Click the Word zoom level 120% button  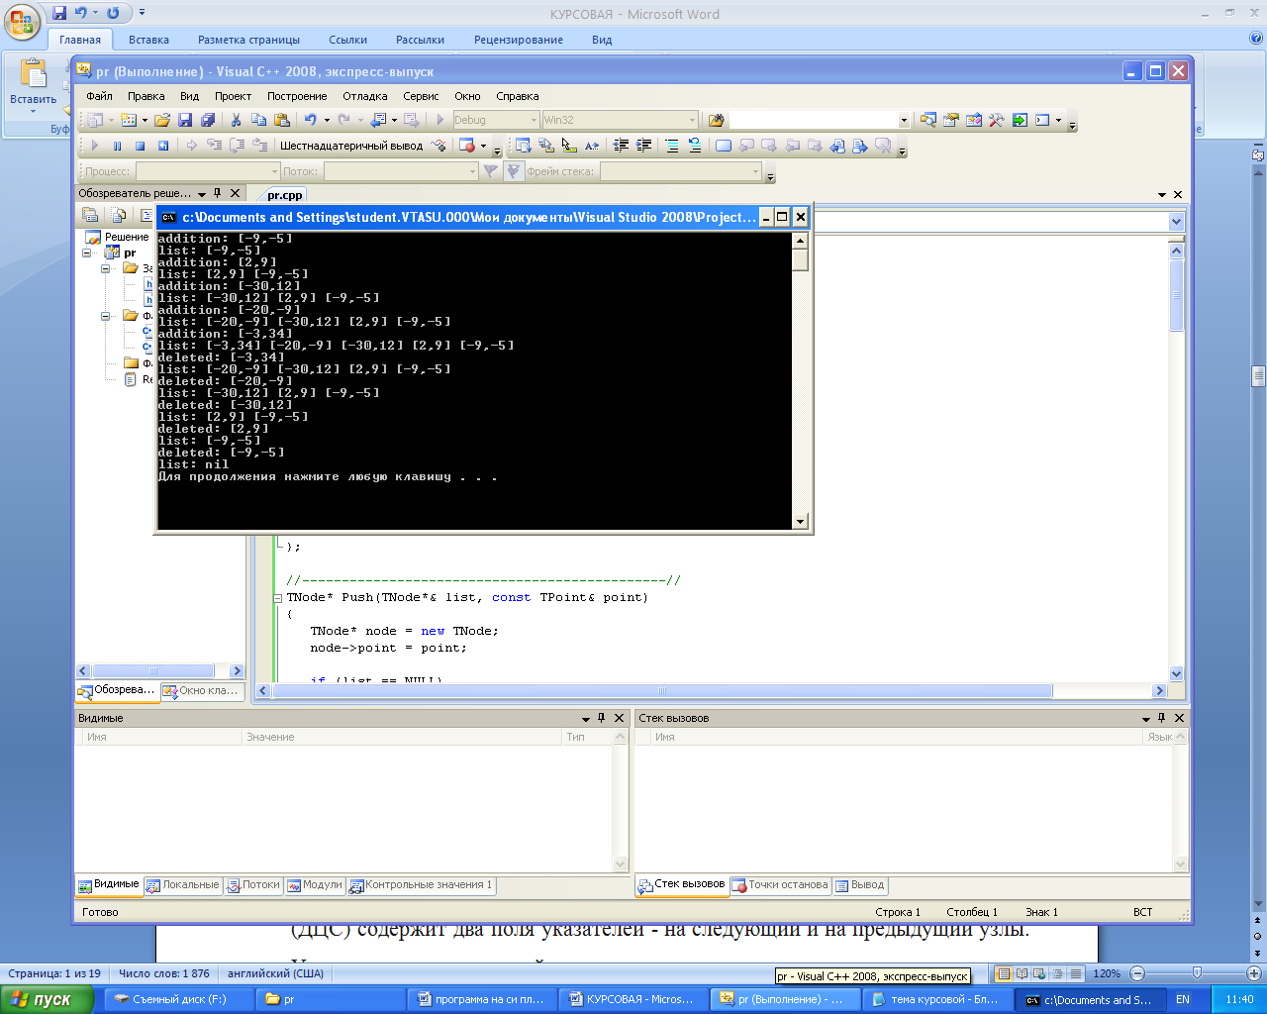pos(1107,973)
